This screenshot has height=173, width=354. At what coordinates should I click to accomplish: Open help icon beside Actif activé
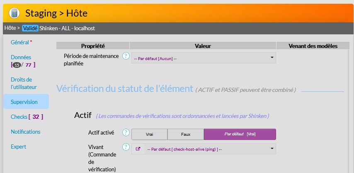pyautogui.click(x=126, y=132)
